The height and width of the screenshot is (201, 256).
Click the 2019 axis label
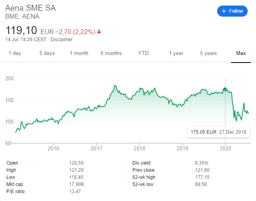coord(182,148)
